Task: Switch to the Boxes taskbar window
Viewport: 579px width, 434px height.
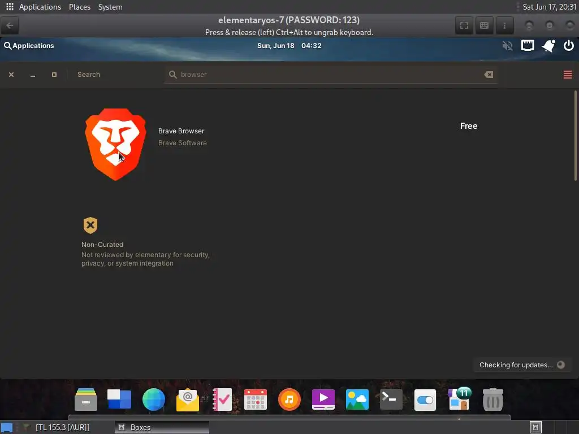Action: pos(162,427)
